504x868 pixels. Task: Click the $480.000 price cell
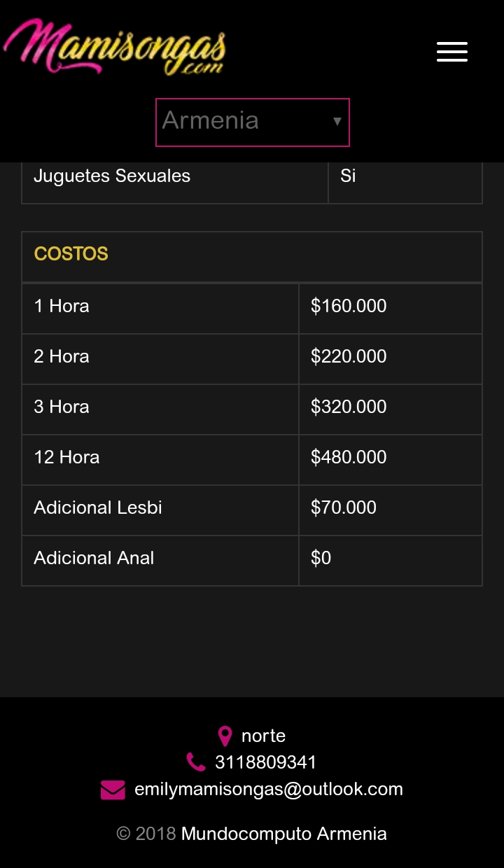pos(349,457)
